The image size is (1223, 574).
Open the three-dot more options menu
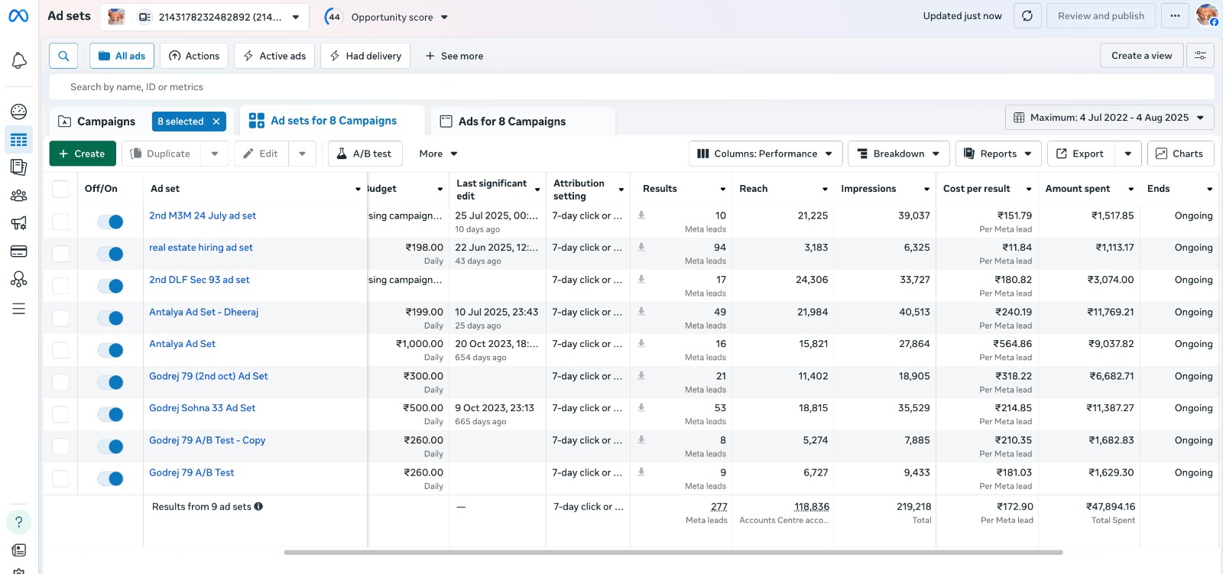tap(1175, 16)
